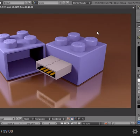Play the animation forward
Viewport: 140px width, 136px height.
point(72,123)
